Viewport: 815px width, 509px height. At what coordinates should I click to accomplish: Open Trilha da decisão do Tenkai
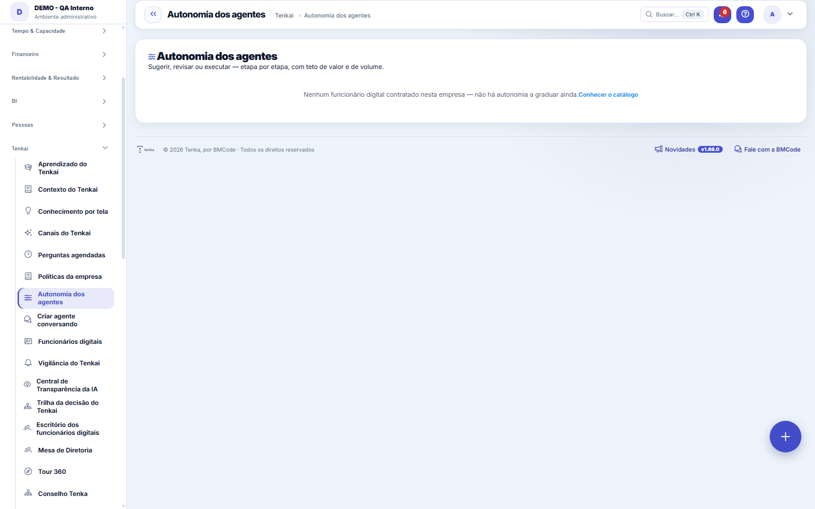pos(66,407)
